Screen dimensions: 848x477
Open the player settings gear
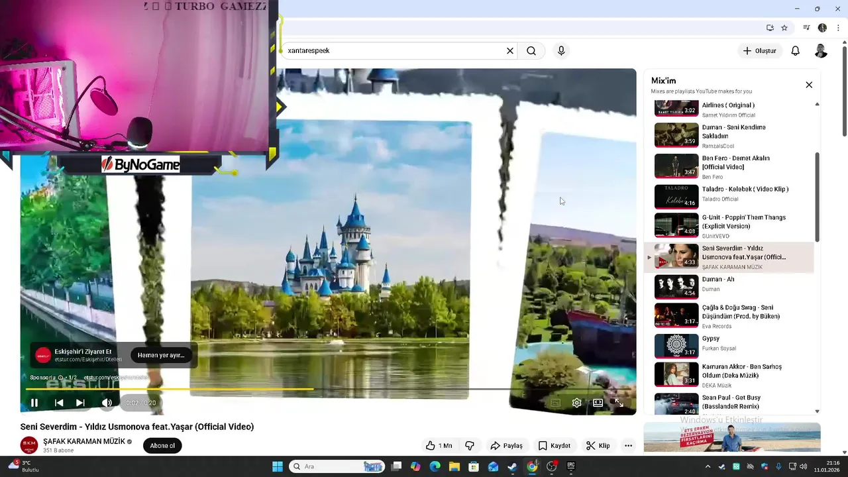[577, 403]
